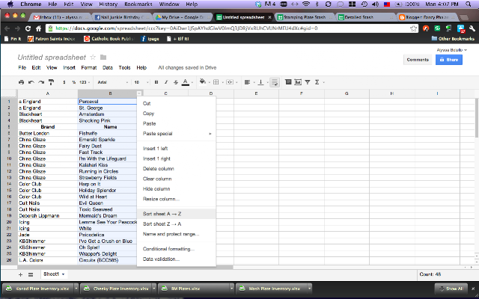This screenshot has height=299, width=479.
Task: Open the move-to-folder icon beside title
Action: tap(103, 58)
